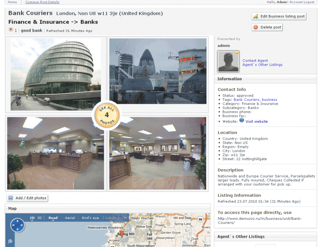Click the Edit Business listing post button

click(279, 16)
